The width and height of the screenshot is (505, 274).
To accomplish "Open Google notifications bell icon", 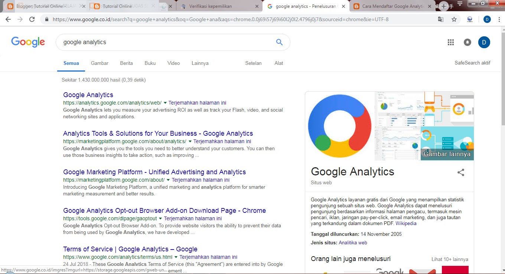I will 467,42.
